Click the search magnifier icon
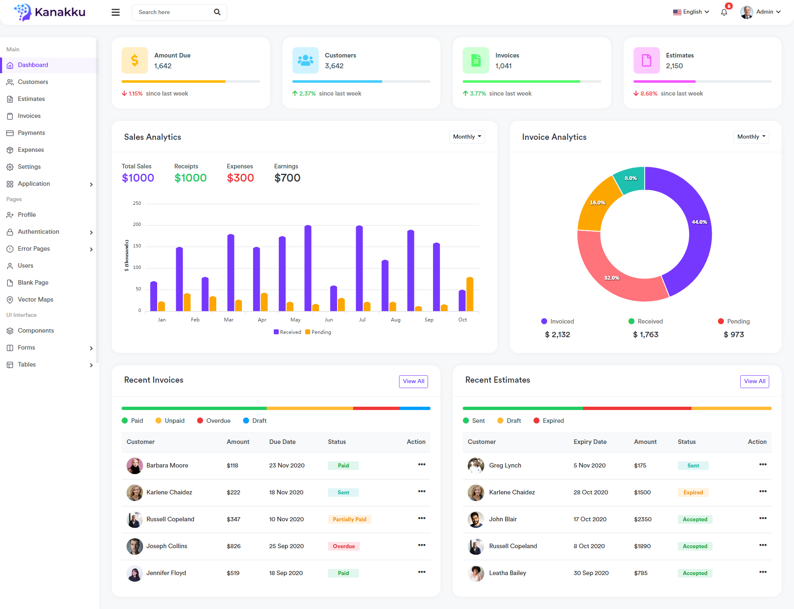Viewport: 794px width, 609px height. pos(217,12)
